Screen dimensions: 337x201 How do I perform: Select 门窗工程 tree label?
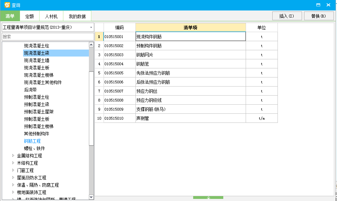pos(25,170)
